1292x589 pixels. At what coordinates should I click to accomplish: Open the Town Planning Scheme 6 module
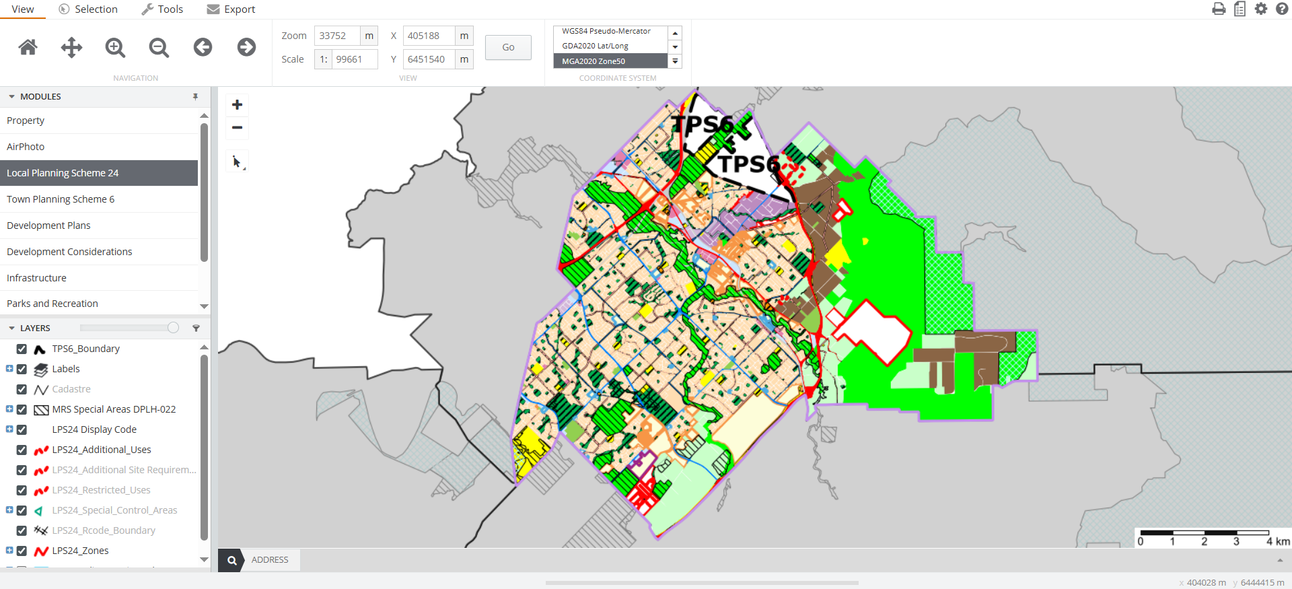coord(61,199)
